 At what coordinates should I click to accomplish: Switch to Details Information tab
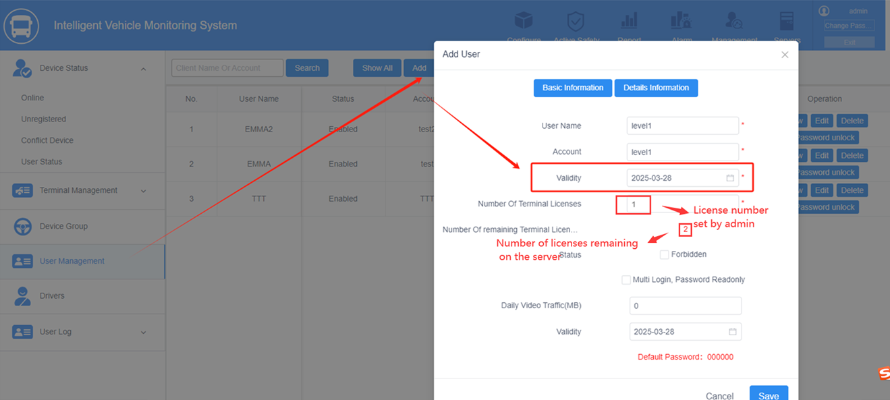(656, 88)
